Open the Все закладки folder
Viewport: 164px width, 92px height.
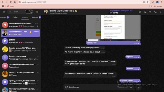click(x=157, y=6)
